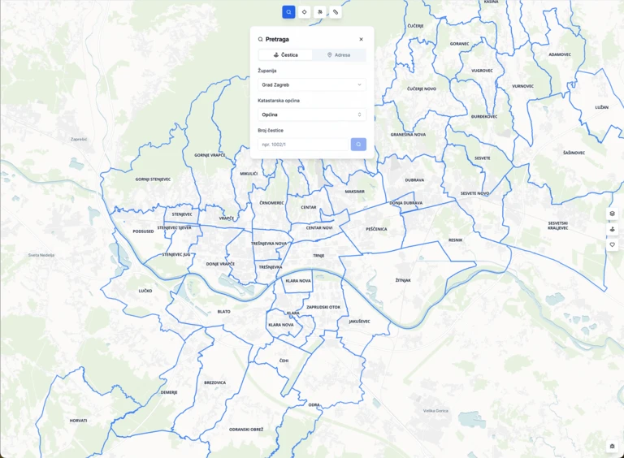Select the PEŠČENICA district on map
This screenshot has height=458, width=624.
click(376, 229)
